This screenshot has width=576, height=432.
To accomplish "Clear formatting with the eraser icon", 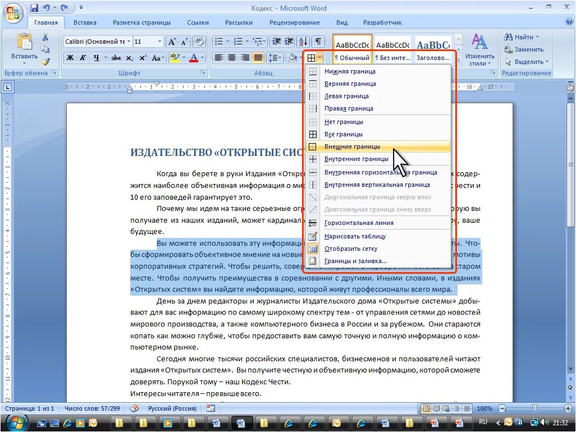I will point(199,42).
